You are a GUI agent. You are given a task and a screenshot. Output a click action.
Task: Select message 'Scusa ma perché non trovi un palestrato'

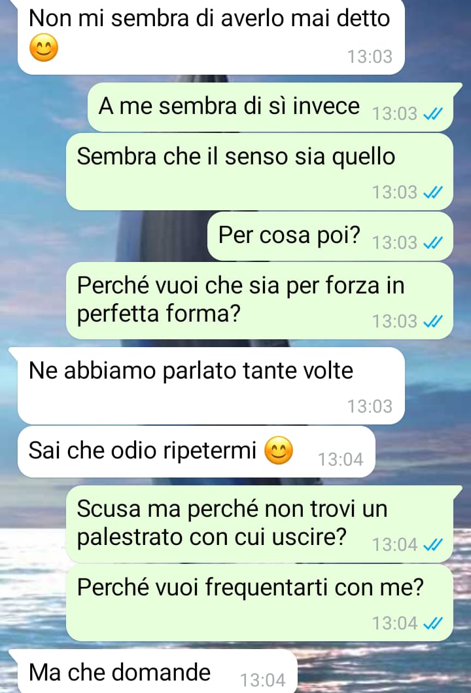264,524
